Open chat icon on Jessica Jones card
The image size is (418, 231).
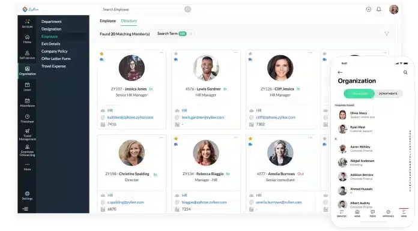click(101, 59)
